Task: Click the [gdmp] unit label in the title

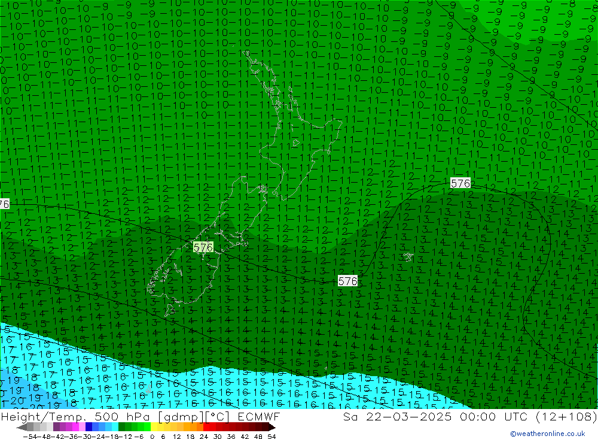Action: click(181, 416)
